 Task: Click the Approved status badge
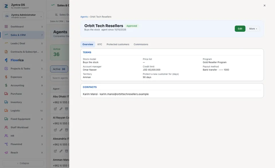tap(132, 26)
